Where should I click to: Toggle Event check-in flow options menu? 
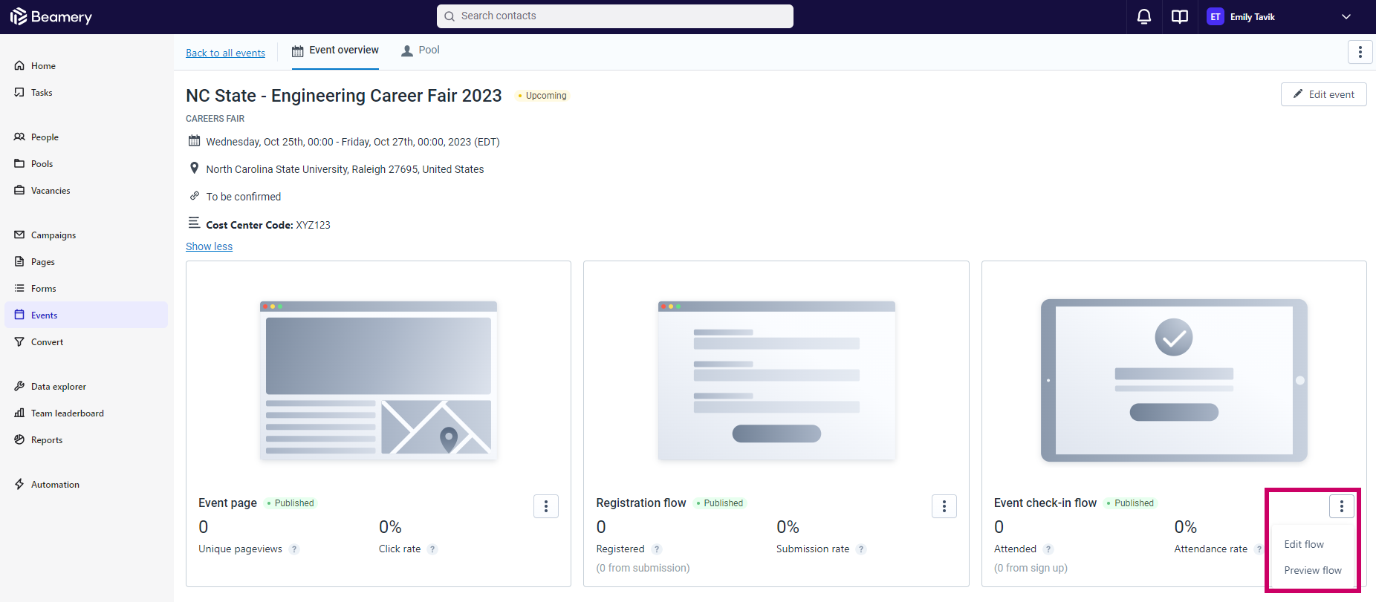pyautogui.click(x=1342, y=506)
